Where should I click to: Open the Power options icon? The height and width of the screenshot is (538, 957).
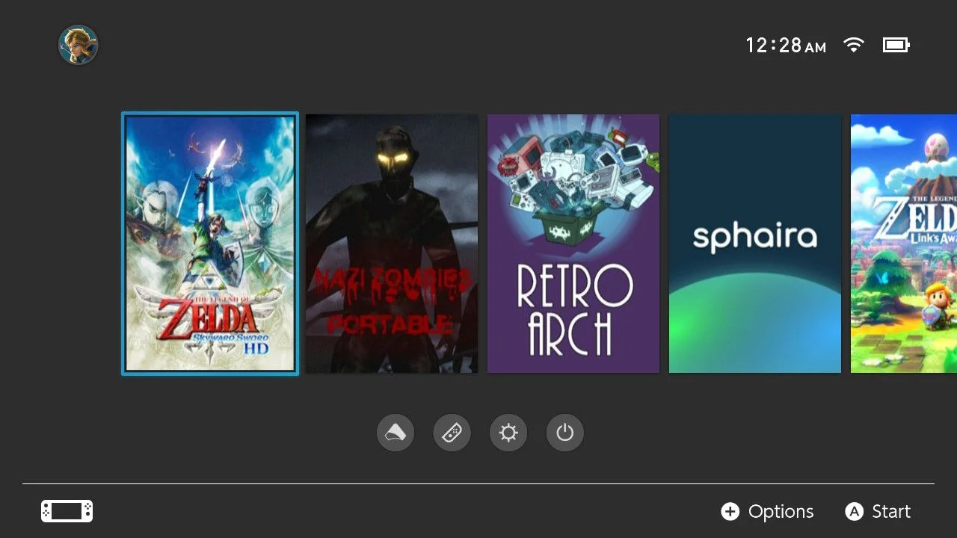click(564, 433)
